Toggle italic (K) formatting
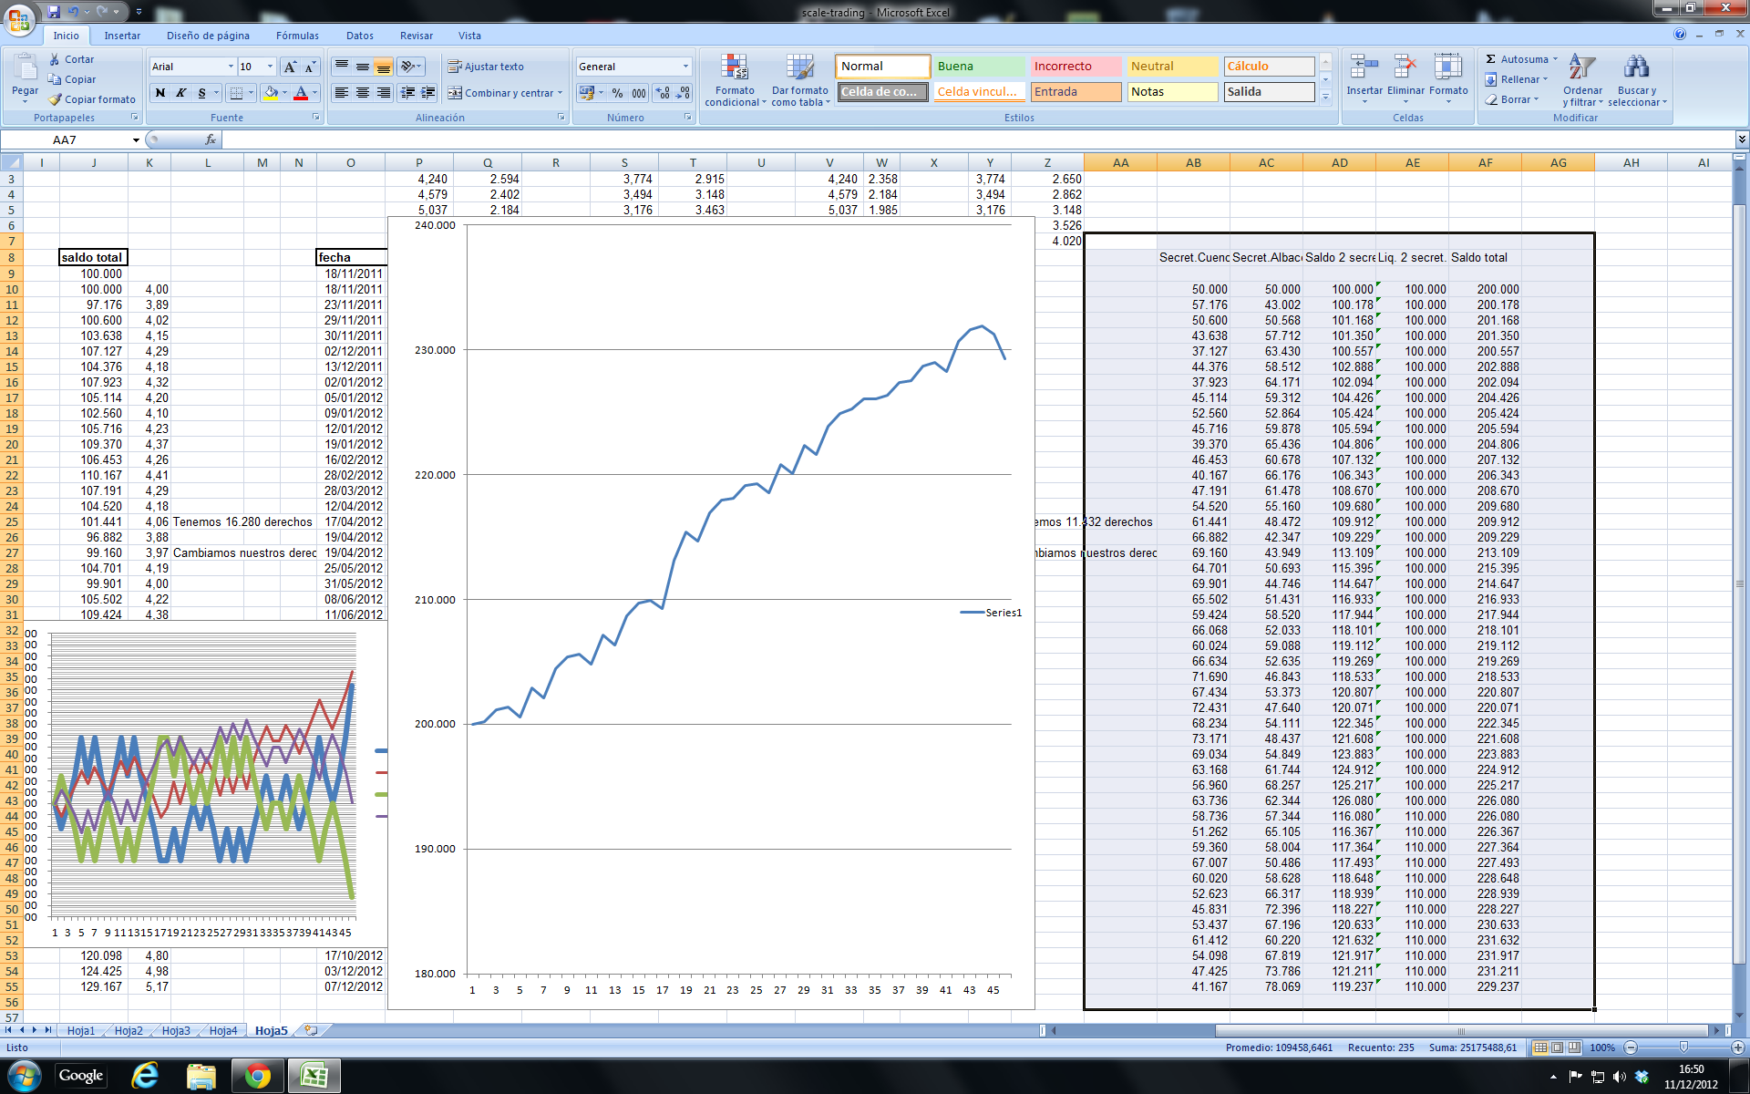 (x=181, y=93)
